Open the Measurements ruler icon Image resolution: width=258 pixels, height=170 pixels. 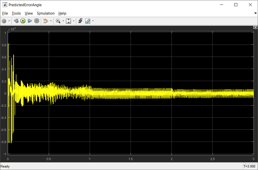(88, 21)
